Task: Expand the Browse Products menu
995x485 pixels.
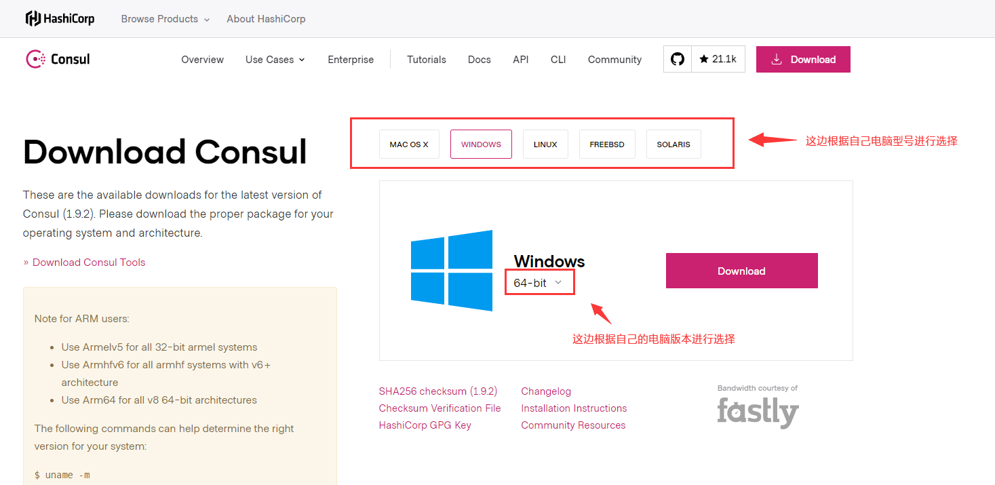Action: pyautogui.click(x=165, y=19)
